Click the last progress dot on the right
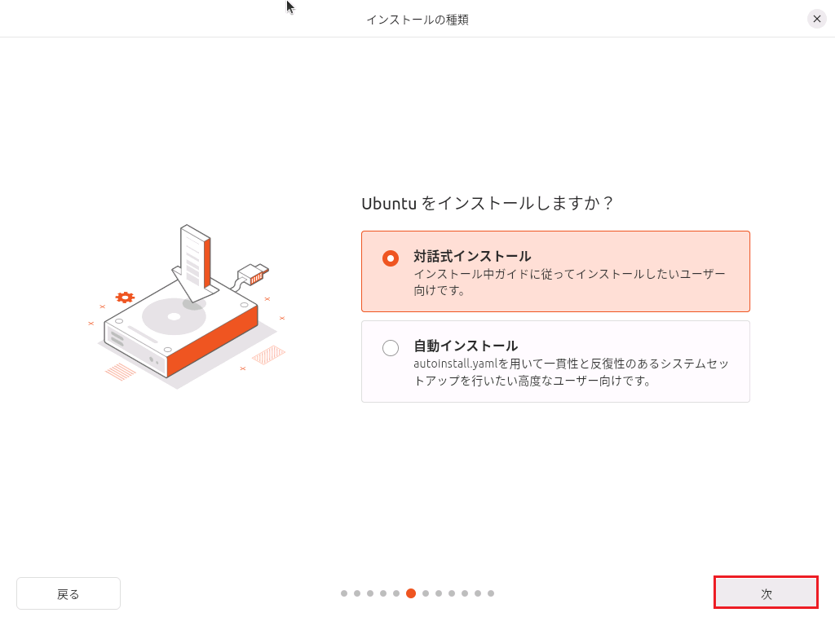 [493, 594]
